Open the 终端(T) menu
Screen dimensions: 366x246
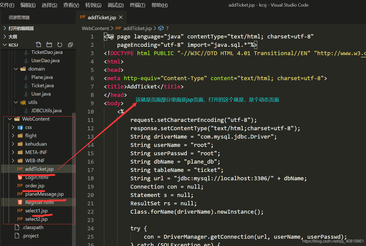click(x=137, y=5)
